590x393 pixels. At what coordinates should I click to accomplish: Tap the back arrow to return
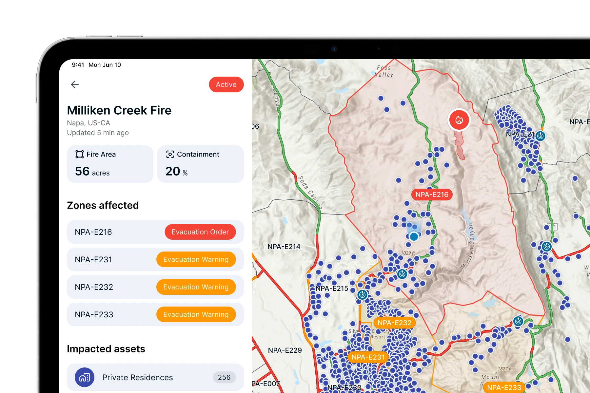(x=75, y=84)
